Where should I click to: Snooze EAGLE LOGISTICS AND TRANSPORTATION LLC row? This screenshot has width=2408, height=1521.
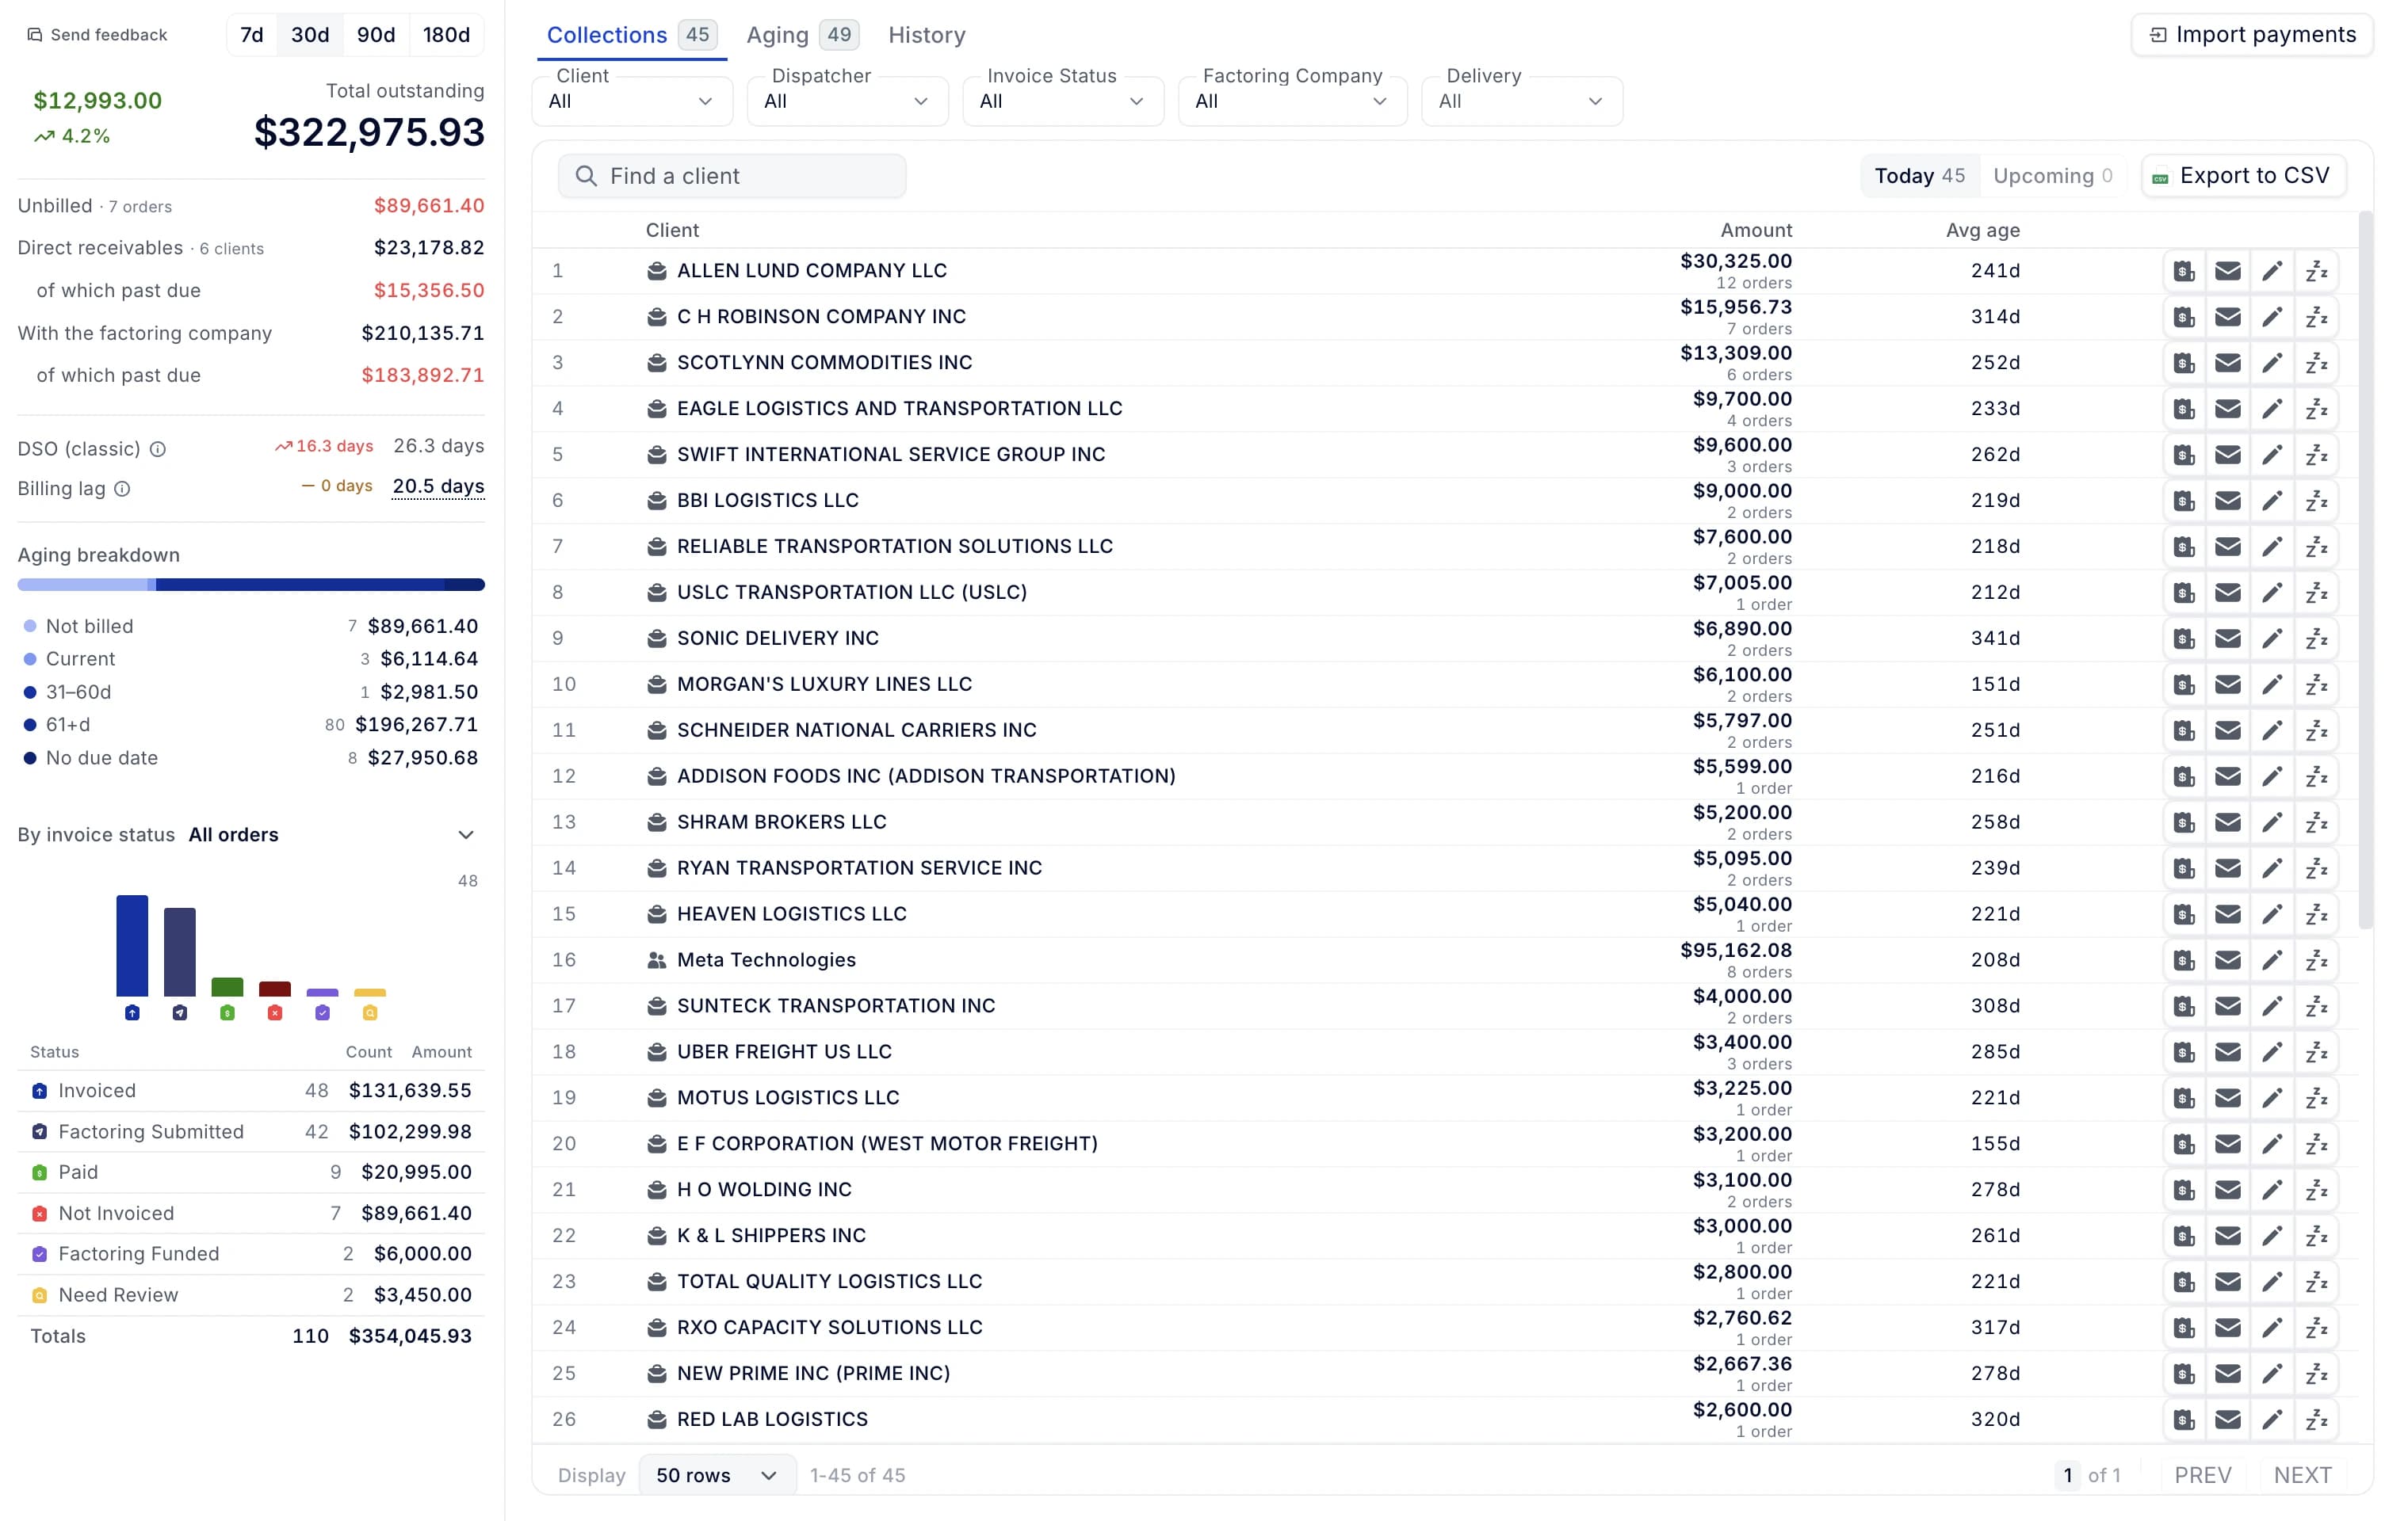point(2316,409)
